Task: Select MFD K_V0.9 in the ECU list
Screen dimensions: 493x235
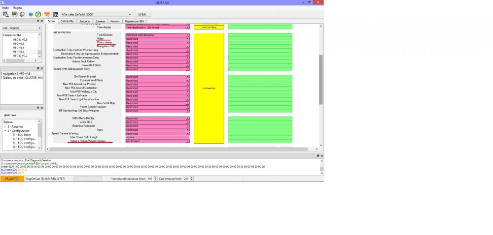Action: [20, 40]
